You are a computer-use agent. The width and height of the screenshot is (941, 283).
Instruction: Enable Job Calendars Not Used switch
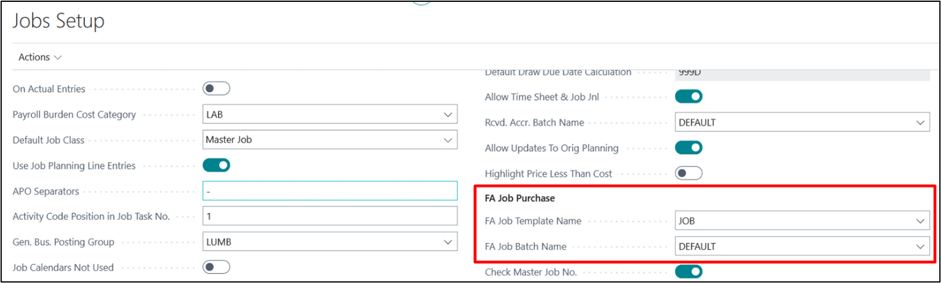pos(216,267)
